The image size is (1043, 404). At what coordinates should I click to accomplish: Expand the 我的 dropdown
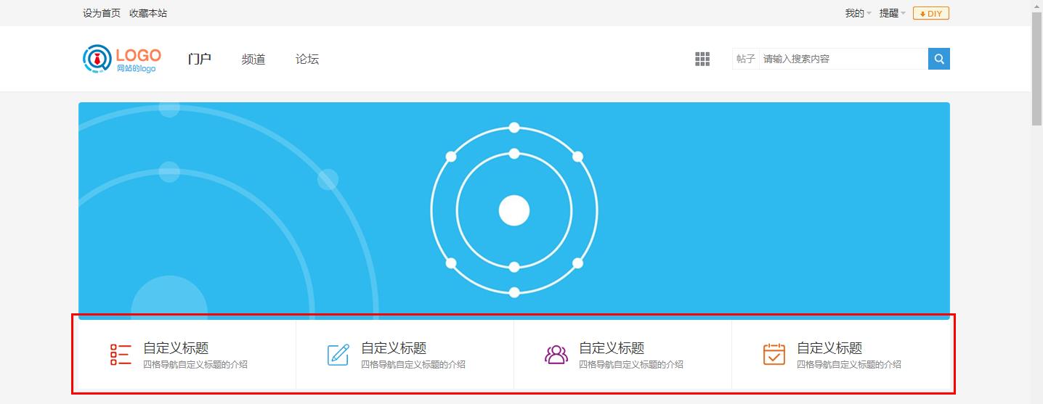(x=858, y=13)
